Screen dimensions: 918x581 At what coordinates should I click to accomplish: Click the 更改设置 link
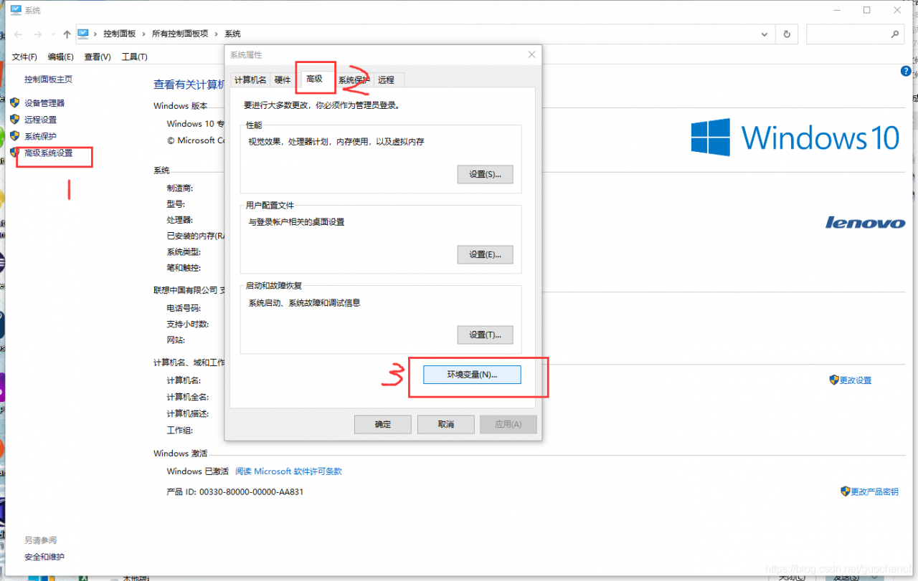[856, 380]
